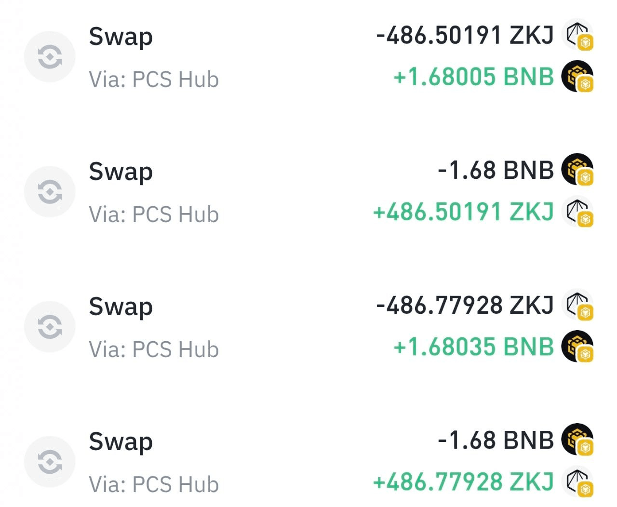617x507 pixels.
Task: Open the swap receiving +486.50191 ZKJ
Action: [x=308, y=192]
